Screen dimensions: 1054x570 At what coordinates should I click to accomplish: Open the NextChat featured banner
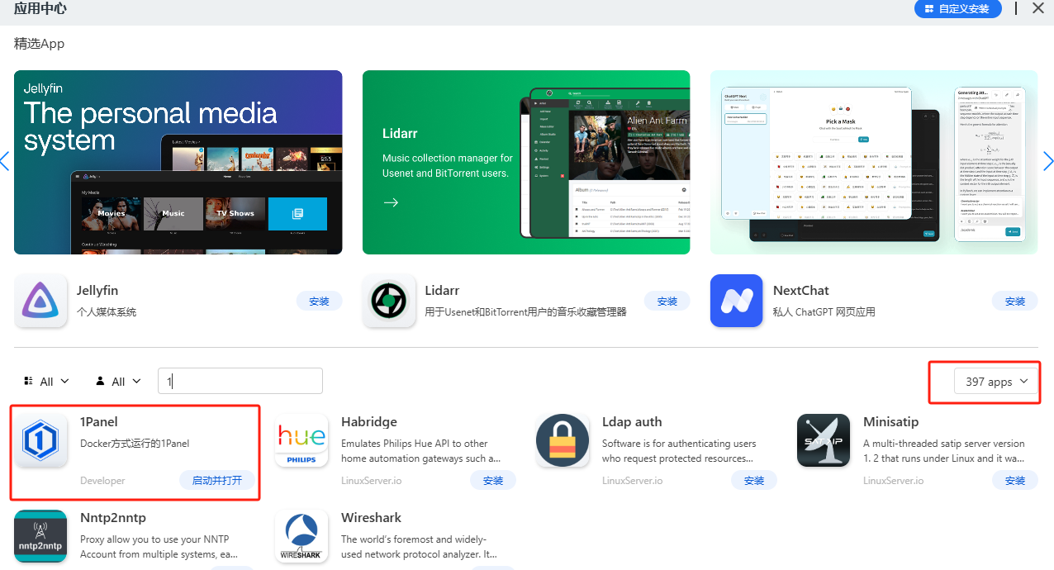pos(874,162)
